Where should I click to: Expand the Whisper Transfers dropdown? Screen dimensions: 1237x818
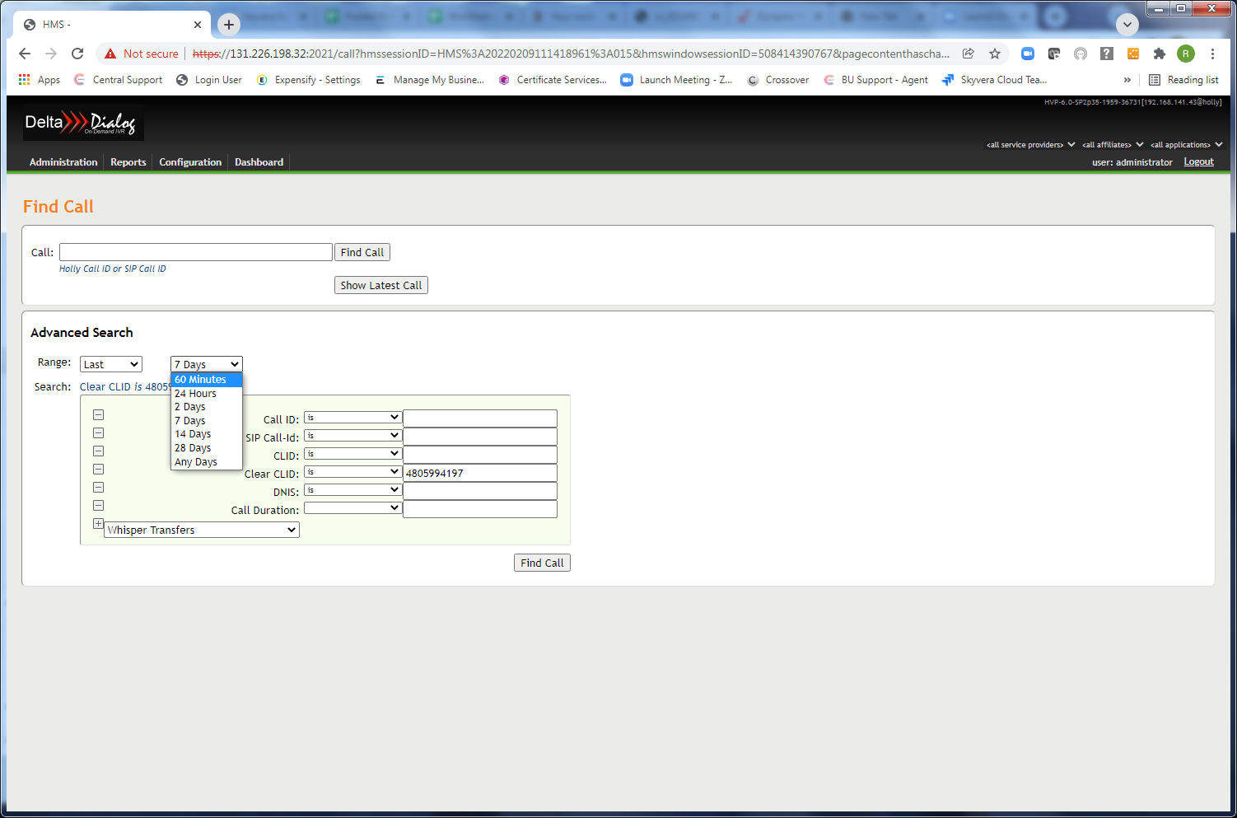202,531
